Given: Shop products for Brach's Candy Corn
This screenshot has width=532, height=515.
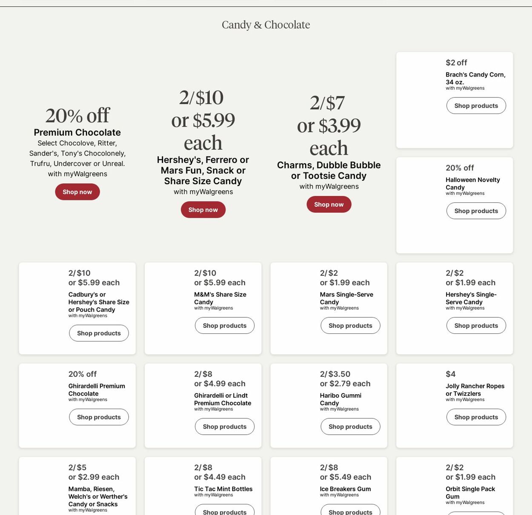Looking at the screenshot, I should pyautogui.click(x=476, y=106).
